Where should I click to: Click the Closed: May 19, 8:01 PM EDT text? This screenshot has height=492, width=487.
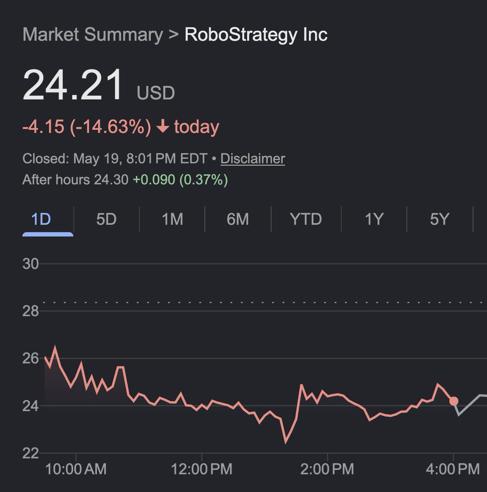(115, 159)
